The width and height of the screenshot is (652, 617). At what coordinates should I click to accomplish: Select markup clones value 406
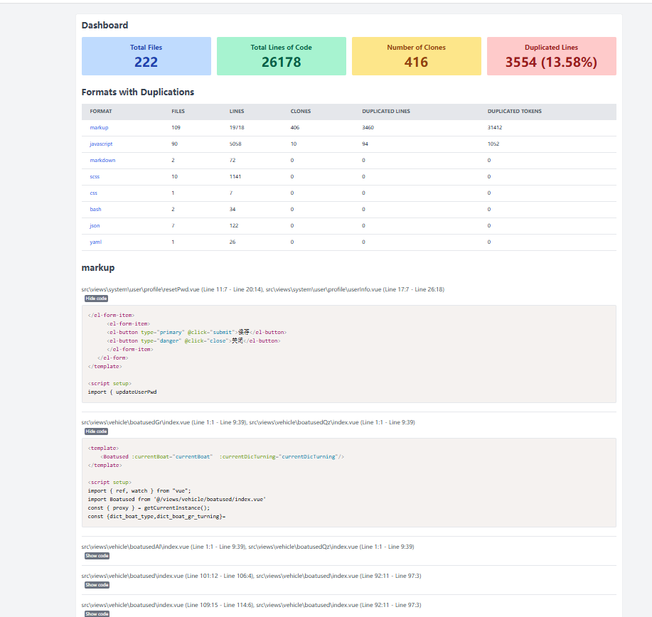click(295, 128)
